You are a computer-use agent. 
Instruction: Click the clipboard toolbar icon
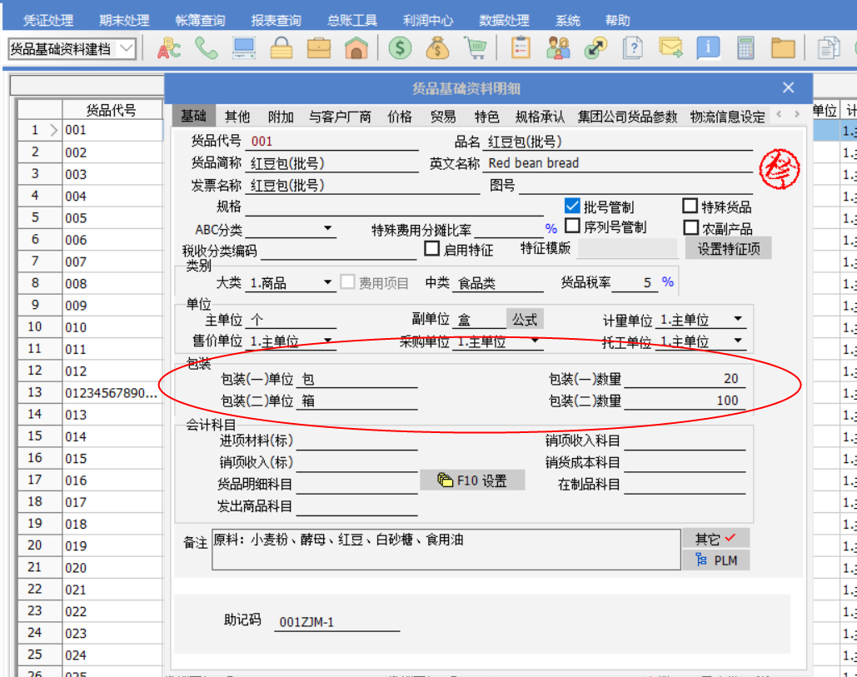[521, 48]
